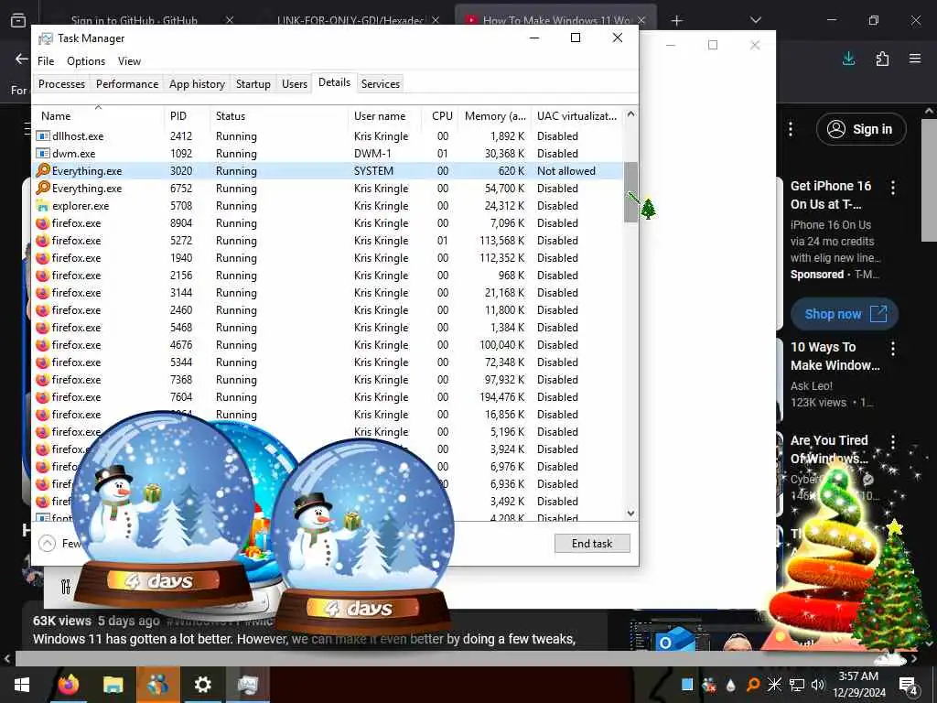This screenshot has height=703, width=937.
Task: Click the left snow globe 4 days widget
Action: [163, 508]
